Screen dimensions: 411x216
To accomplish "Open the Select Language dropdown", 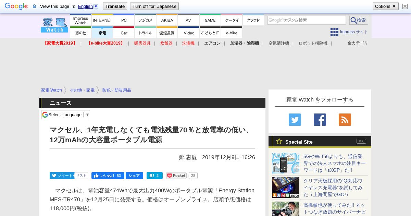I will 66,115.
